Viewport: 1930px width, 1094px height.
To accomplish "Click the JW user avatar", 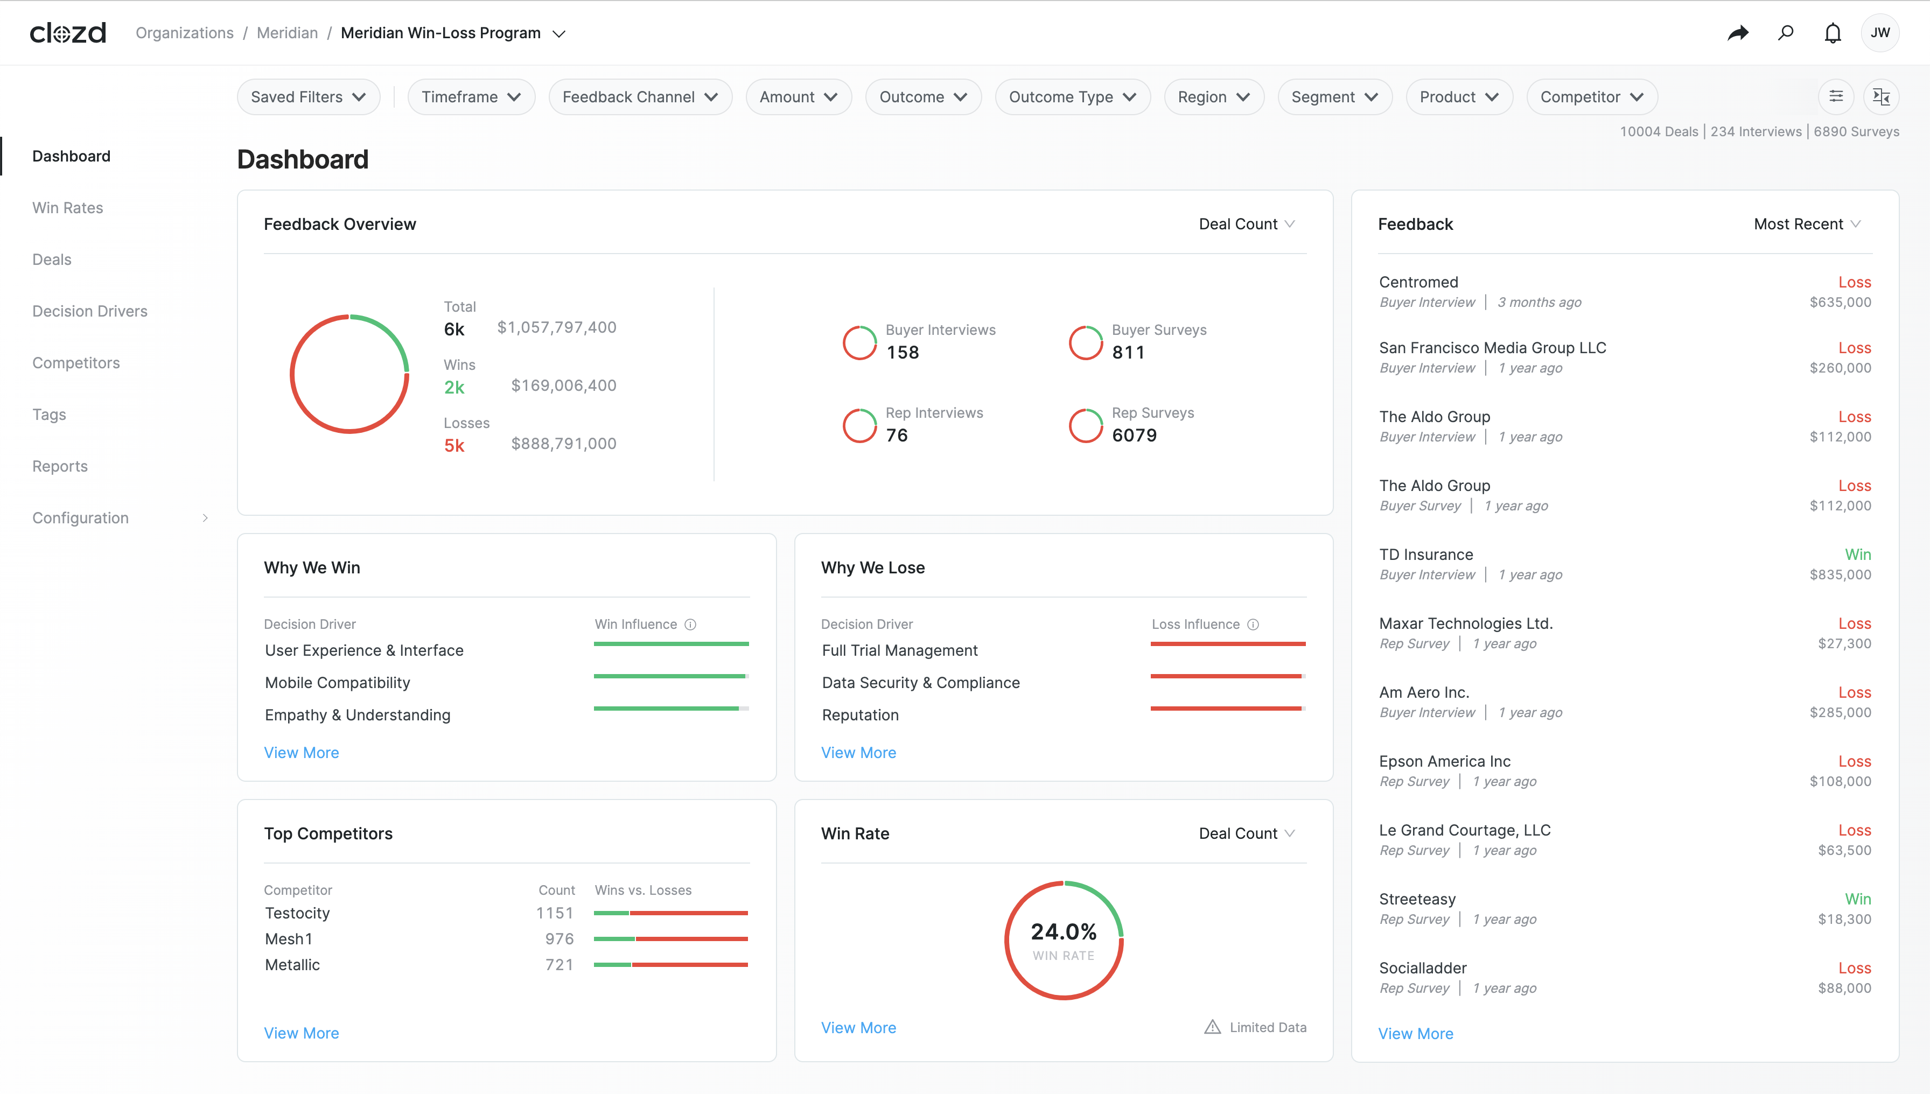I will [x=1879, y=33].
